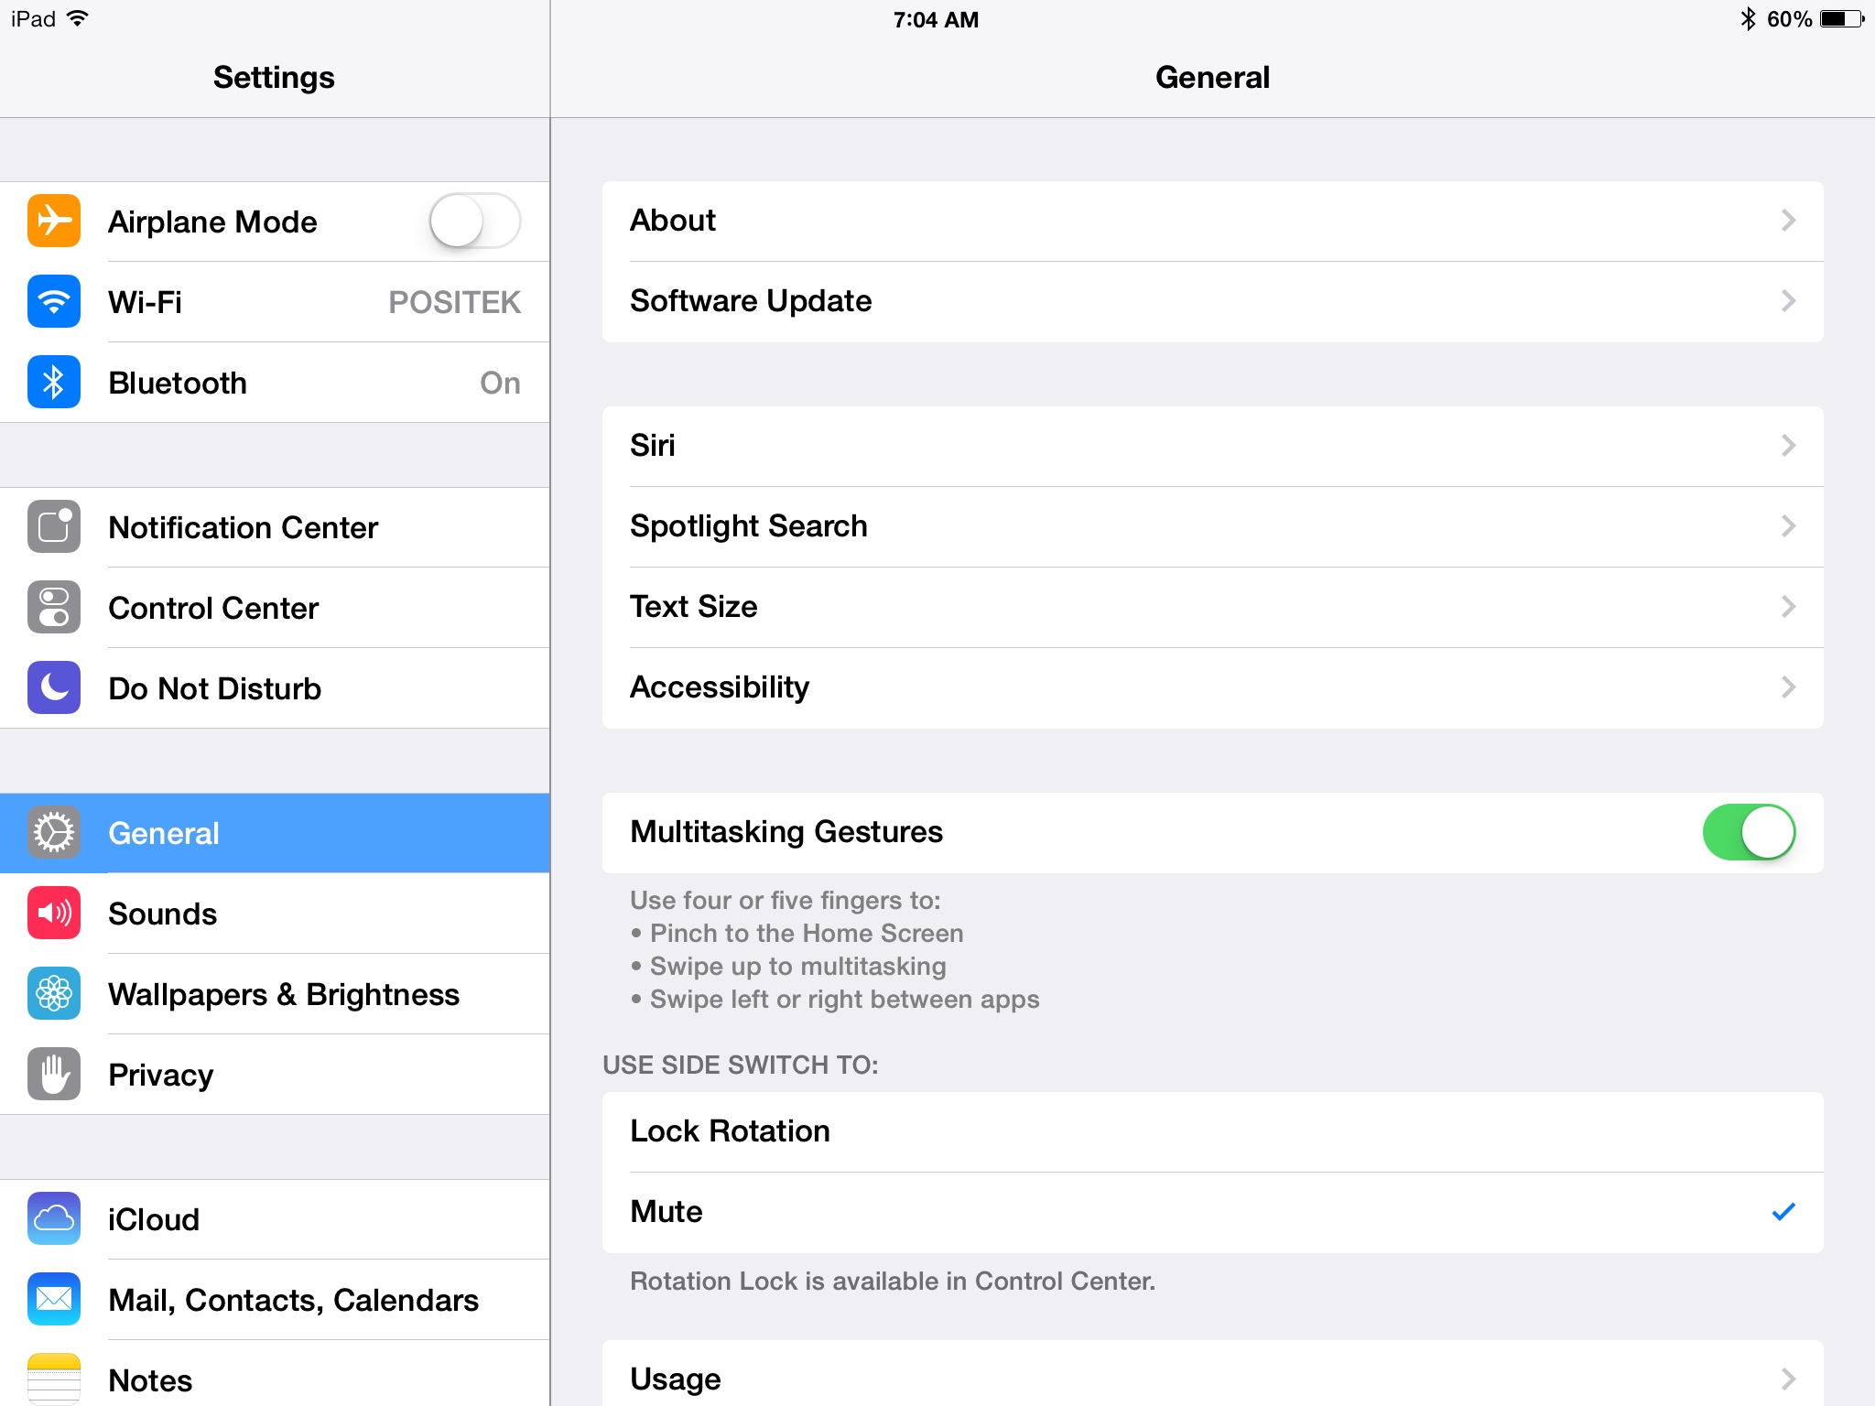Open Notes settings in sidebar
This screenshot has width=1875, height=1406.
coord(275,1373)
